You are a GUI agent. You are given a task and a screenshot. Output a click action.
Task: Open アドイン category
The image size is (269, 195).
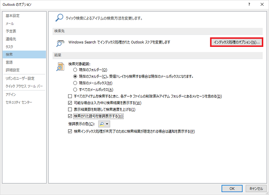(24, 94)
